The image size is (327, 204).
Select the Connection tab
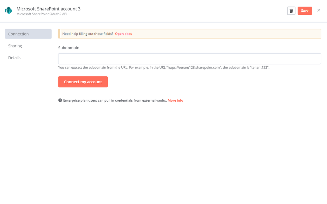pyautogui.click(x=18, y=34)
